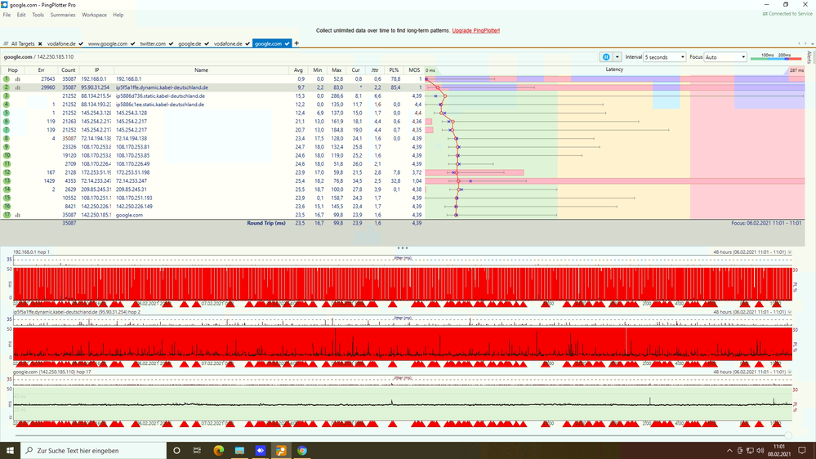The width and height of the screenshot is (816, 459).
Task: Select hop 2 name ip5f5a1ffe.dynamic.kabel-deutschland.de
Action: 162,87
